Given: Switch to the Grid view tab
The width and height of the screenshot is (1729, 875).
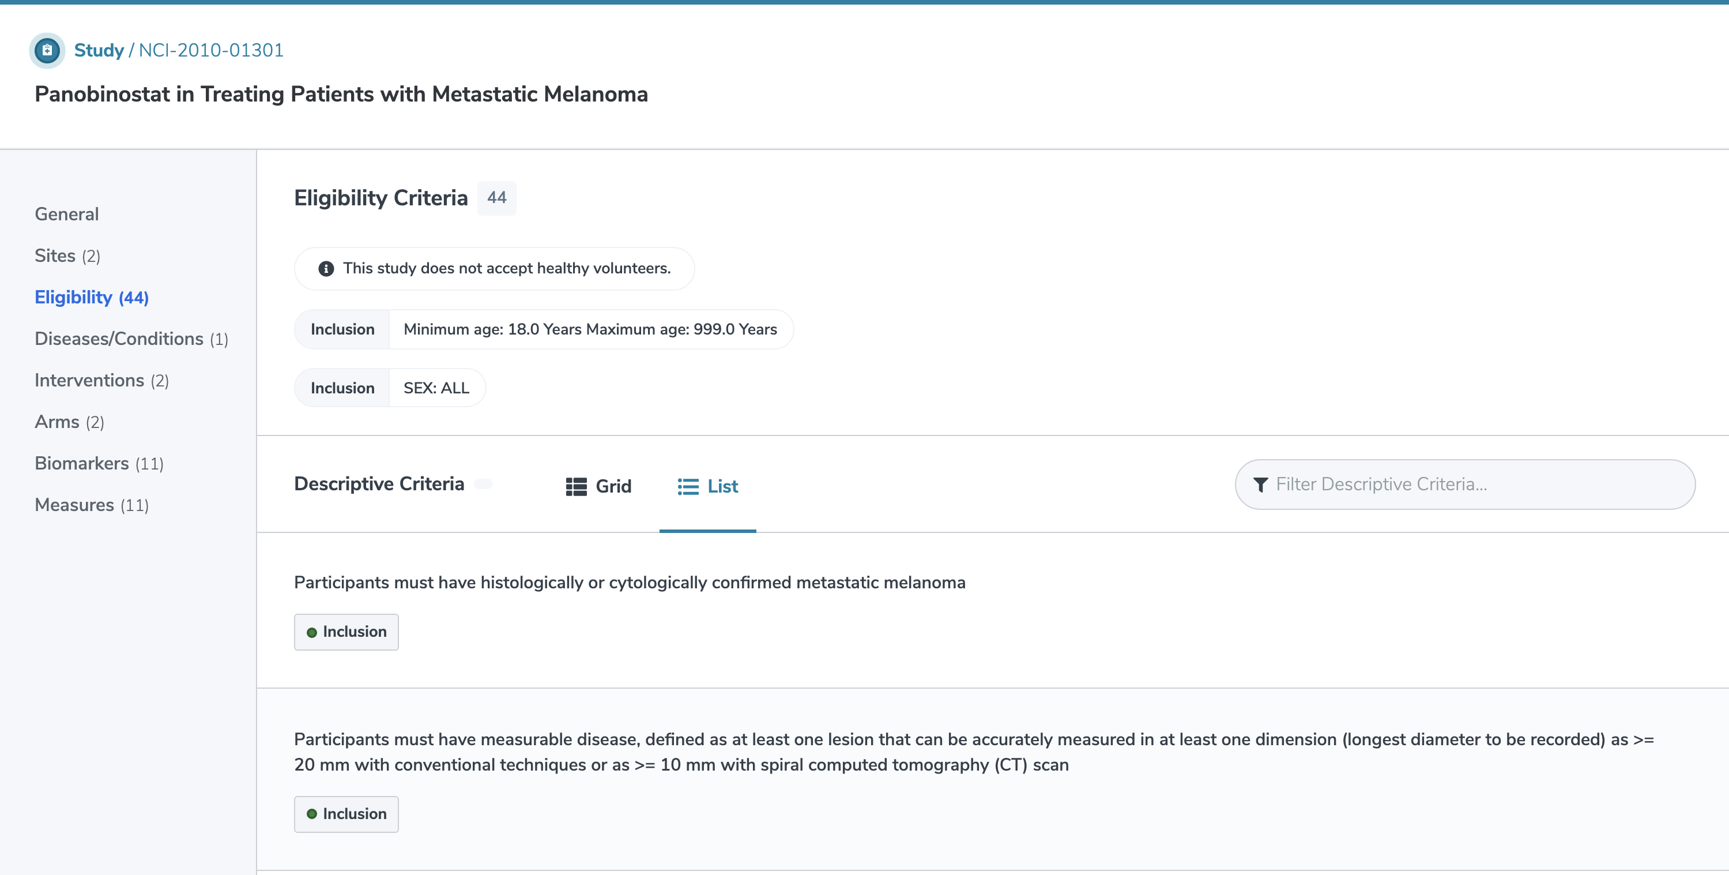Looking at the screenshot, I should [x=599, y=486].
